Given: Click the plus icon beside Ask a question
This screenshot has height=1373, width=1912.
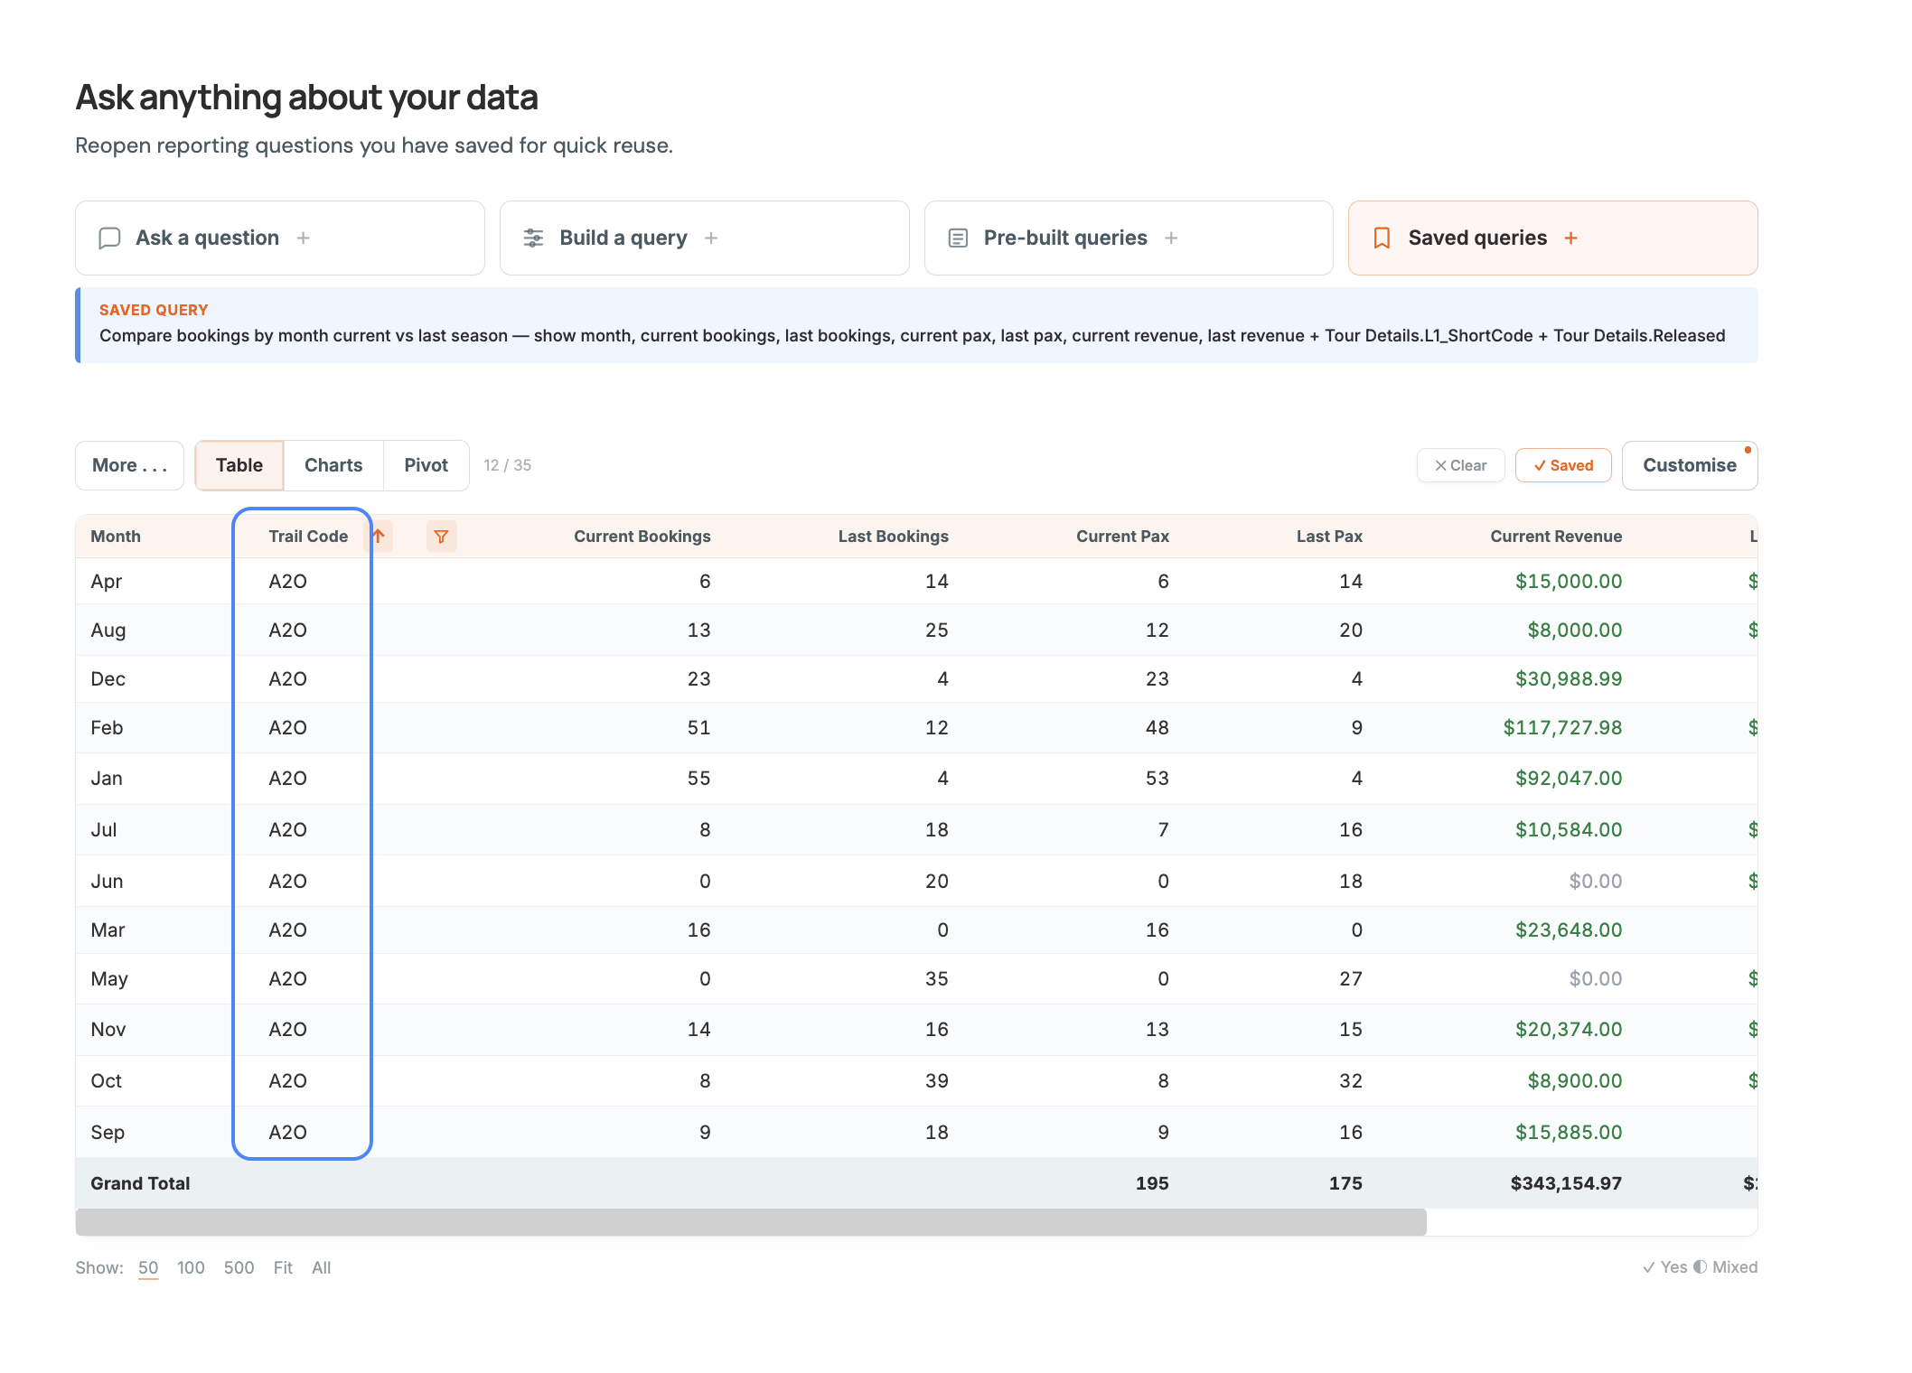Looking at the screenshot, I should [304, 238].
